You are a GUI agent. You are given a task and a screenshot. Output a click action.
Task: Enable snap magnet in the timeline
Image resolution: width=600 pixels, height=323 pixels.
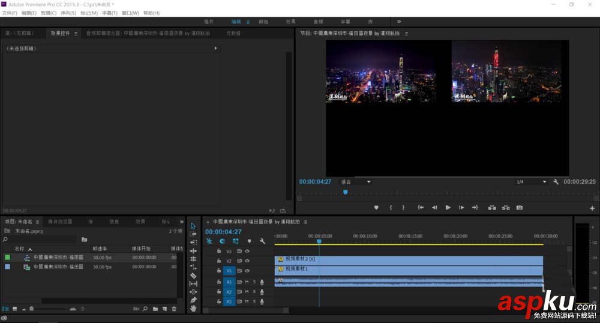click(222, 241)
